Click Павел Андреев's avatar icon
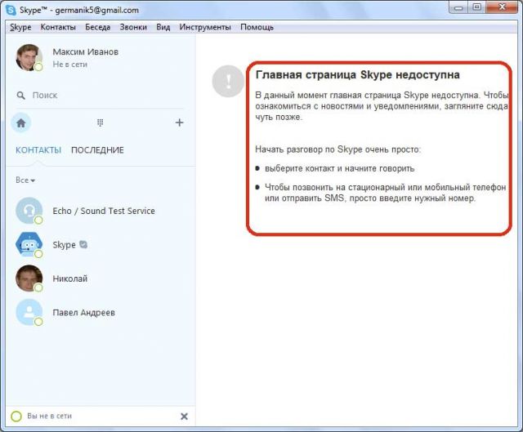Viewport: 523px width, 432px height. tap(29, 313)
